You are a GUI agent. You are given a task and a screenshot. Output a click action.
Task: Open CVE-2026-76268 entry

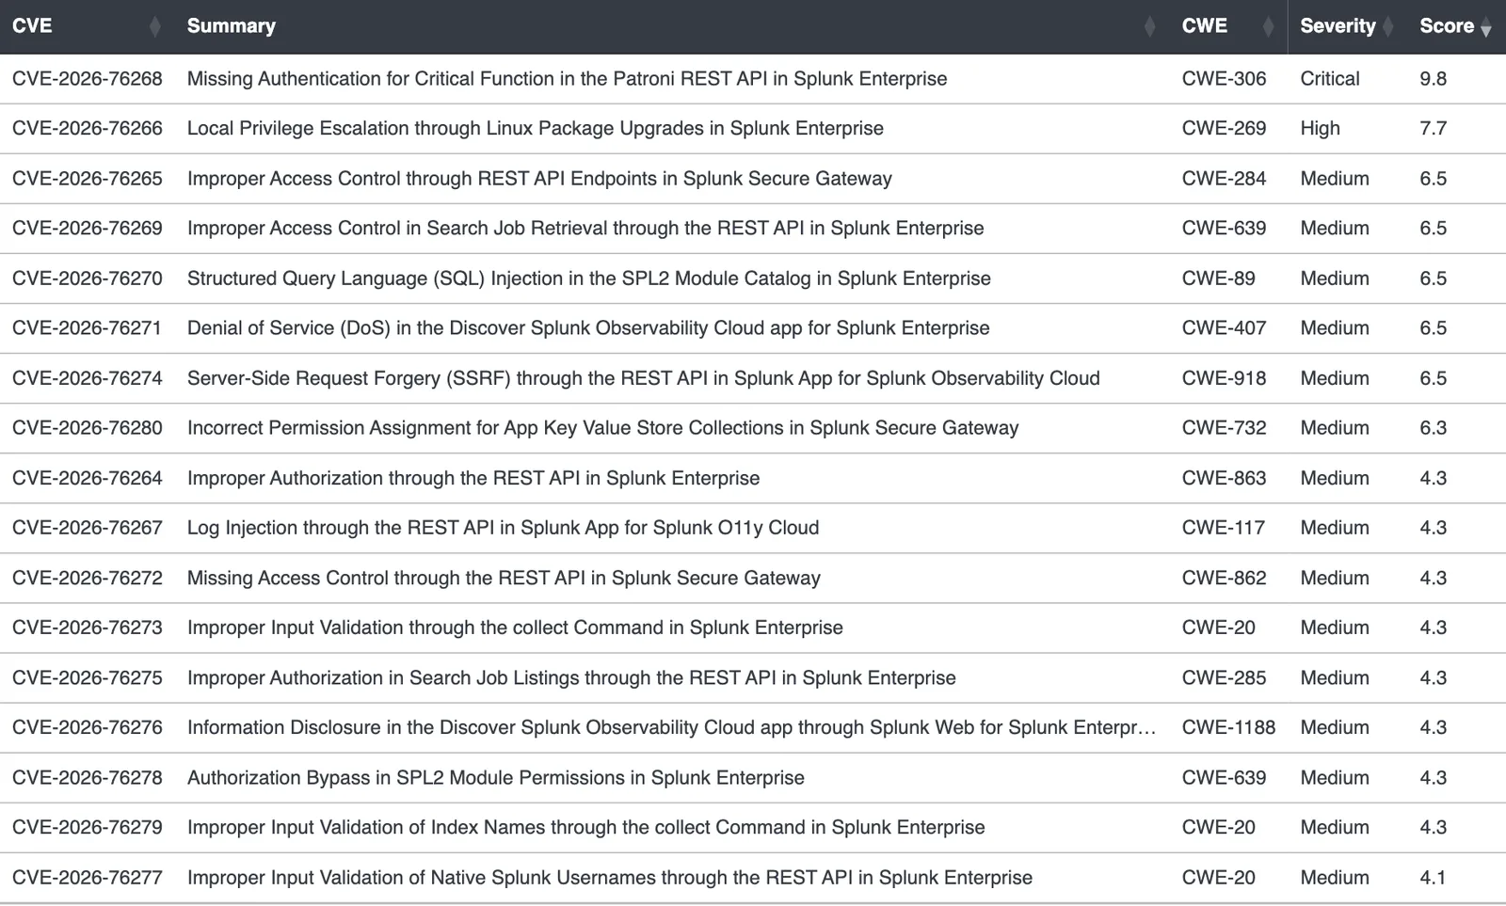point(88,79)
